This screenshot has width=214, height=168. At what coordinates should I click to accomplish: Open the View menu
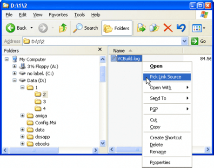[x=38, y=15]
